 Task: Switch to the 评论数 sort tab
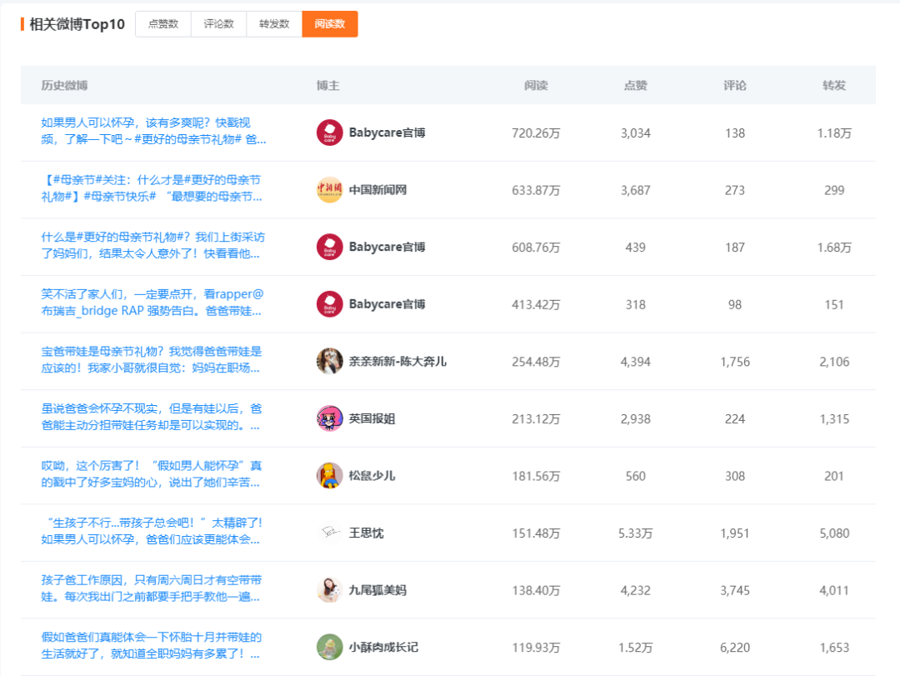click(x=218, y=24)
